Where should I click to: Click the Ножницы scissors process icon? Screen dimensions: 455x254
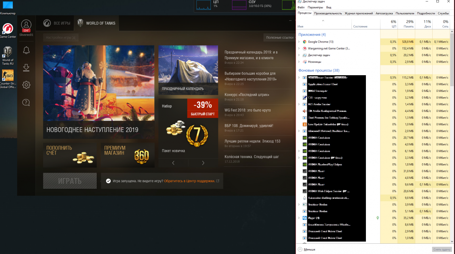(x=304, y=62)
